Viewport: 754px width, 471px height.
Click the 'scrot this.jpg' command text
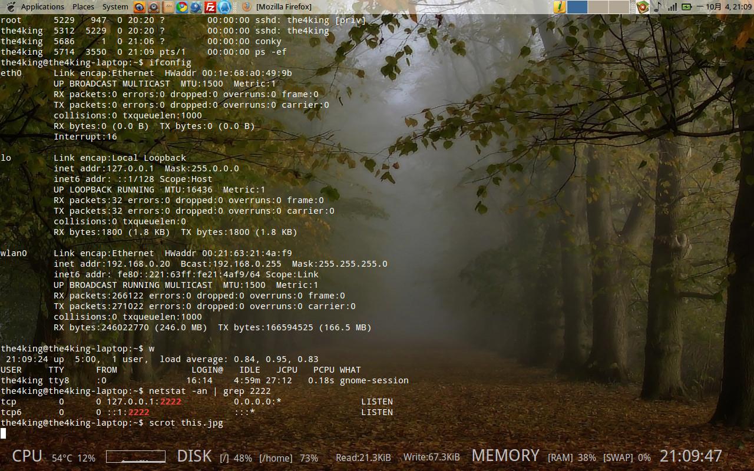(186, 423)
